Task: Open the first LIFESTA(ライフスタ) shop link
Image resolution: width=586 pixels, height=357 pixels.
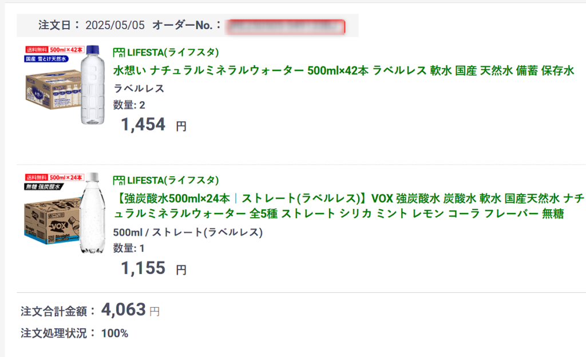Action: [x=173, y=53]
